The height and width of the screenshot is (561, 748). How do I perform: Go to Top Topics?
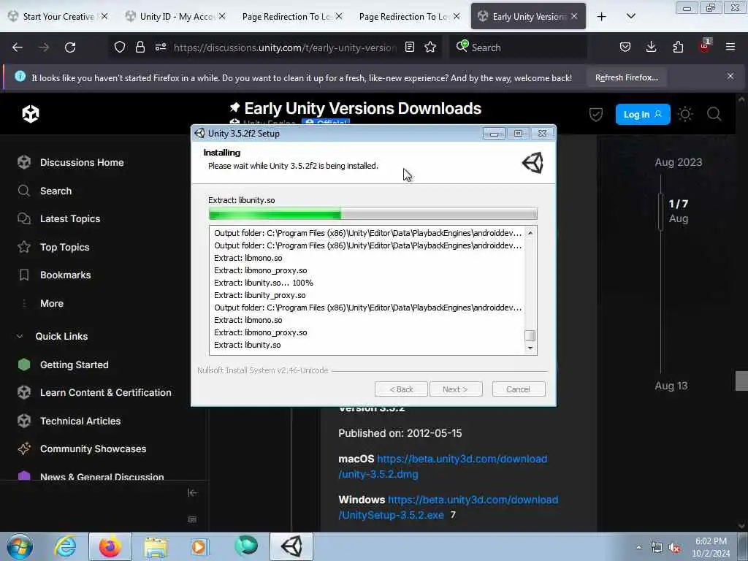[x=64, y=247]
